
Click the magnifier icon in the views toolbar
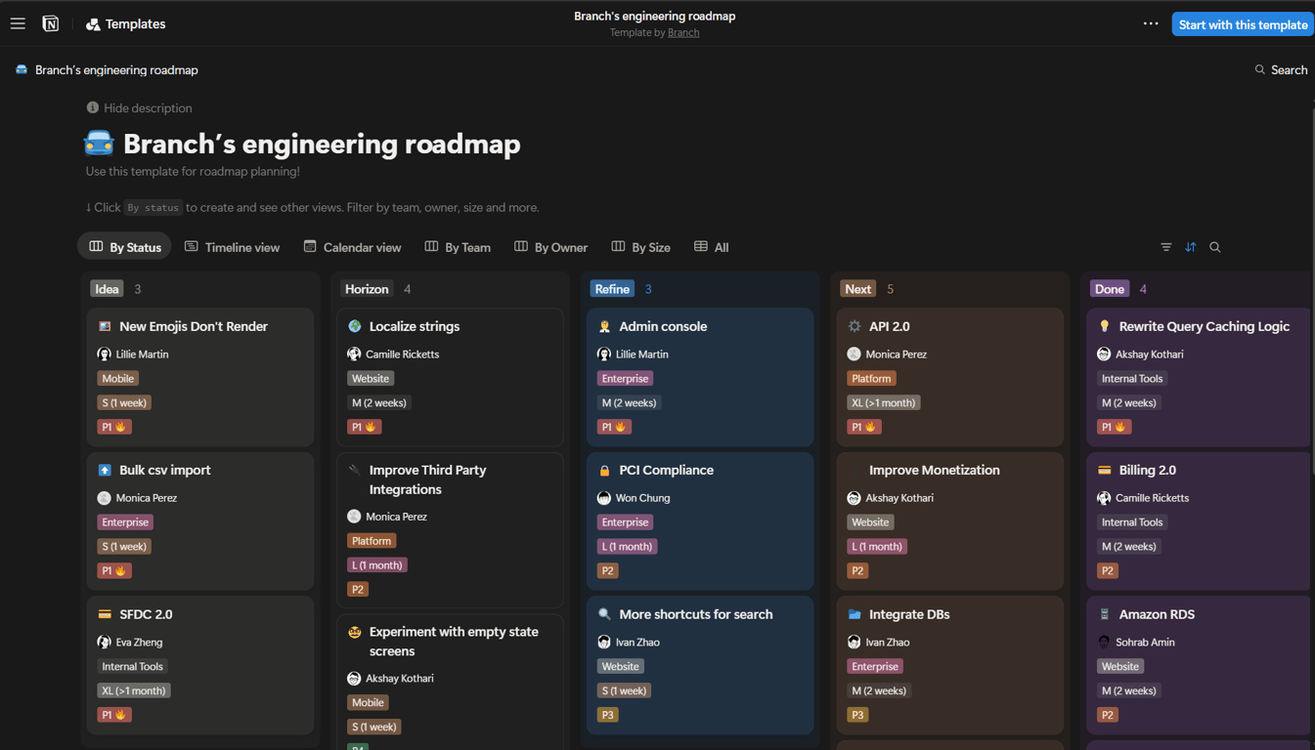pos(1215,247)
